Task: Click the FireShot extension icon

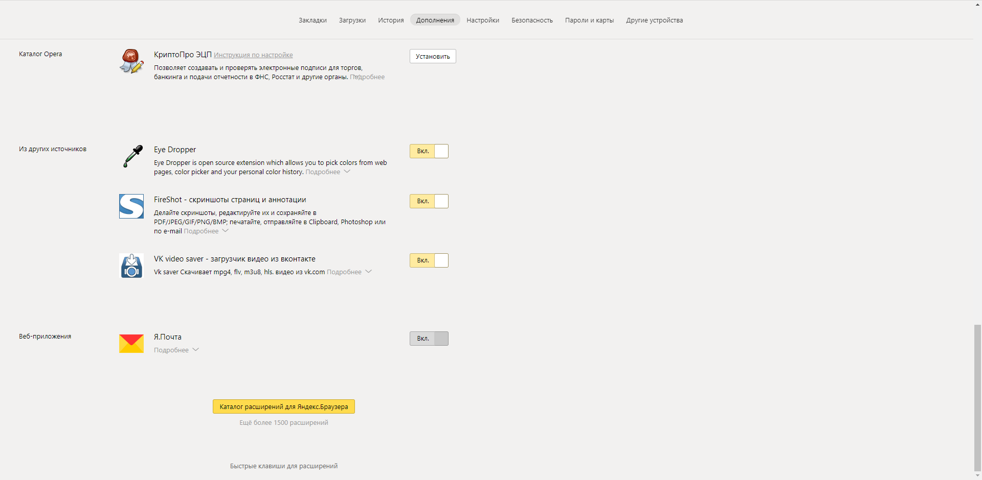Action: click(x=131, y=206)
